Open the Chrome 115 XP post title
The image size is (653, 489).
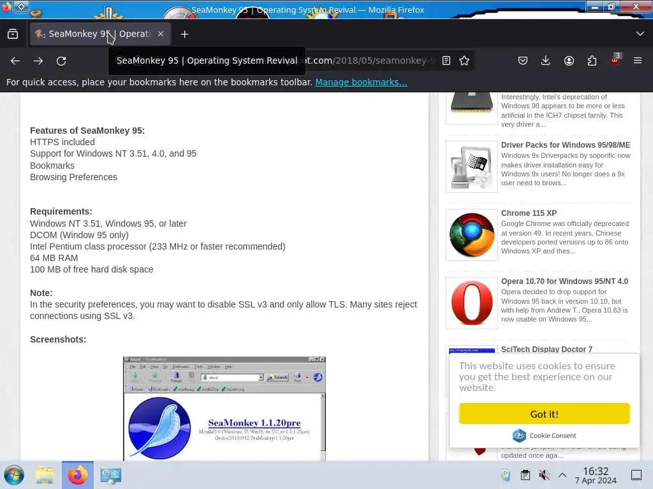529,213
